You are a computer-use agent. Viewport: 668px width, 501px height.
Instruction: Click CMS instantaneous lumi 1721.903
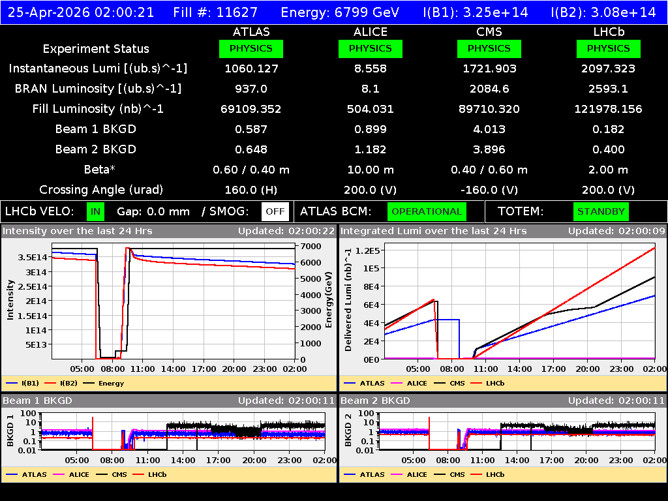tap(489, 68)
